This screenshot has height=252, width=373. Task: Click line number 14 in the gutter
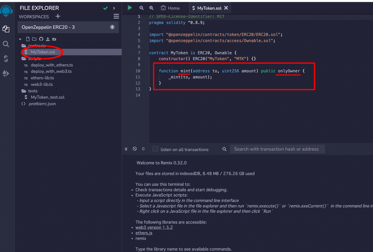[x=138, y=95]
